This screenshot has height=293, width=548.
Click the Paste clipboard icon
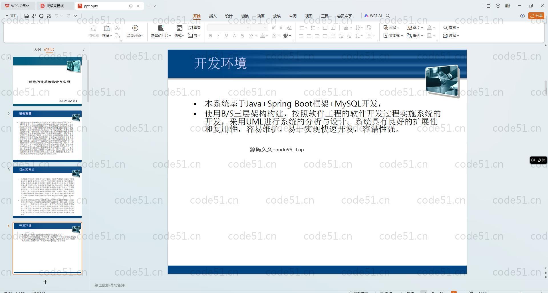107,28
